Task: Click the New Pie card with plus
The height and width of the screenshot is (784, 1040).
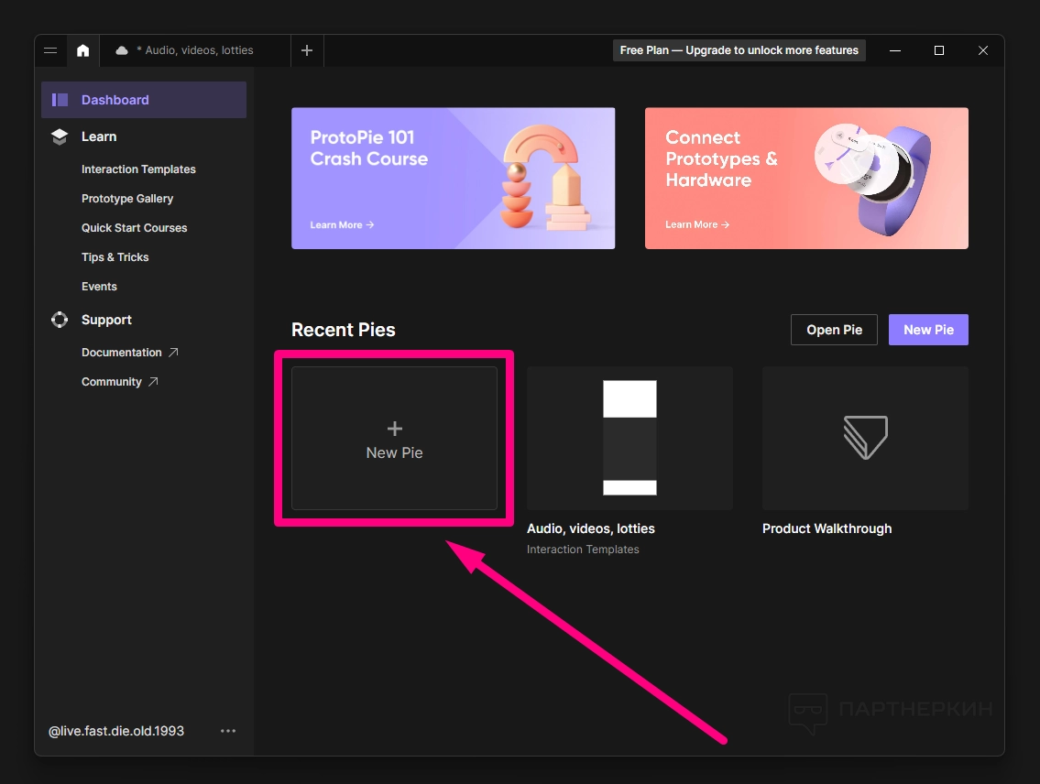Action: coord(395,439)
